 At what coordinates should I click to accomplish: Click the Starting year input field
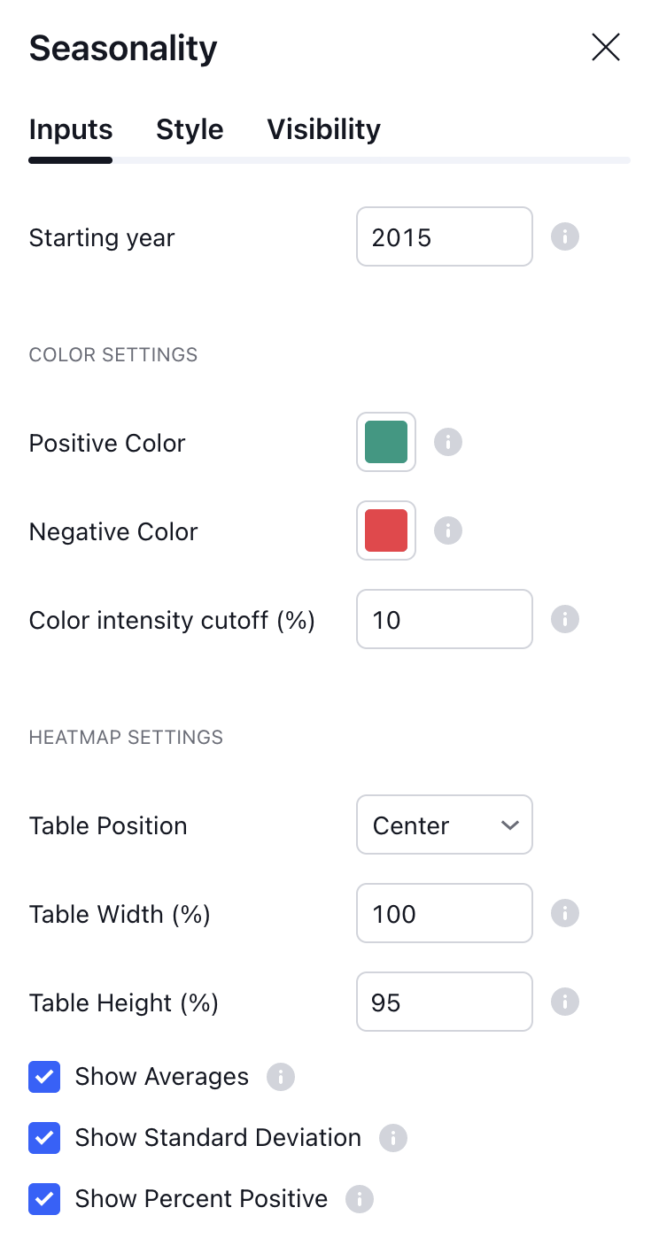444,236
